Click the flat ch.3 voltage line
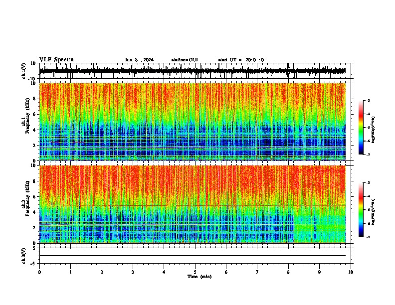 point(192,256)
